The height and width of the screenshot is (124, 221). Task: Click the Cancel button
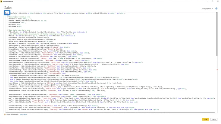[214, 119]
